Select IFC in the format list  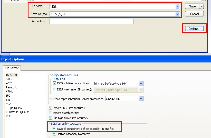8,96
